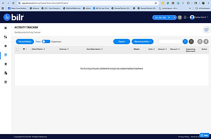Open the alarm clock timer icon
Screen dimensions: 211x139
(x=180, y=17)
